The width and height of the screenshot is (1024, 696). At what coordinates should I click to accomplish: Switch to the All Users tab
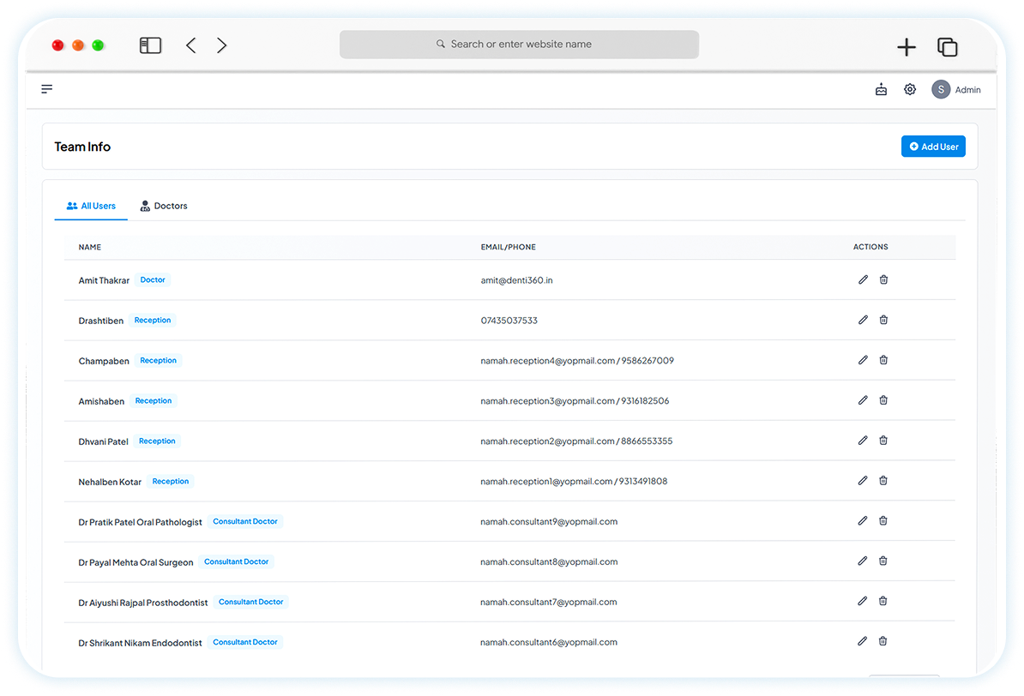click(x=91, y=206)
